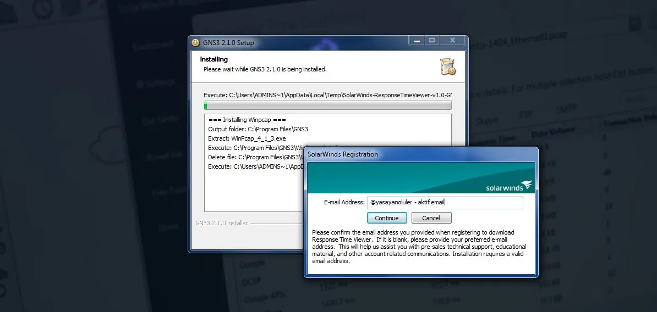Click 'Please wait while GNS3 2.1.0 is being installed'

pos(265,69)
